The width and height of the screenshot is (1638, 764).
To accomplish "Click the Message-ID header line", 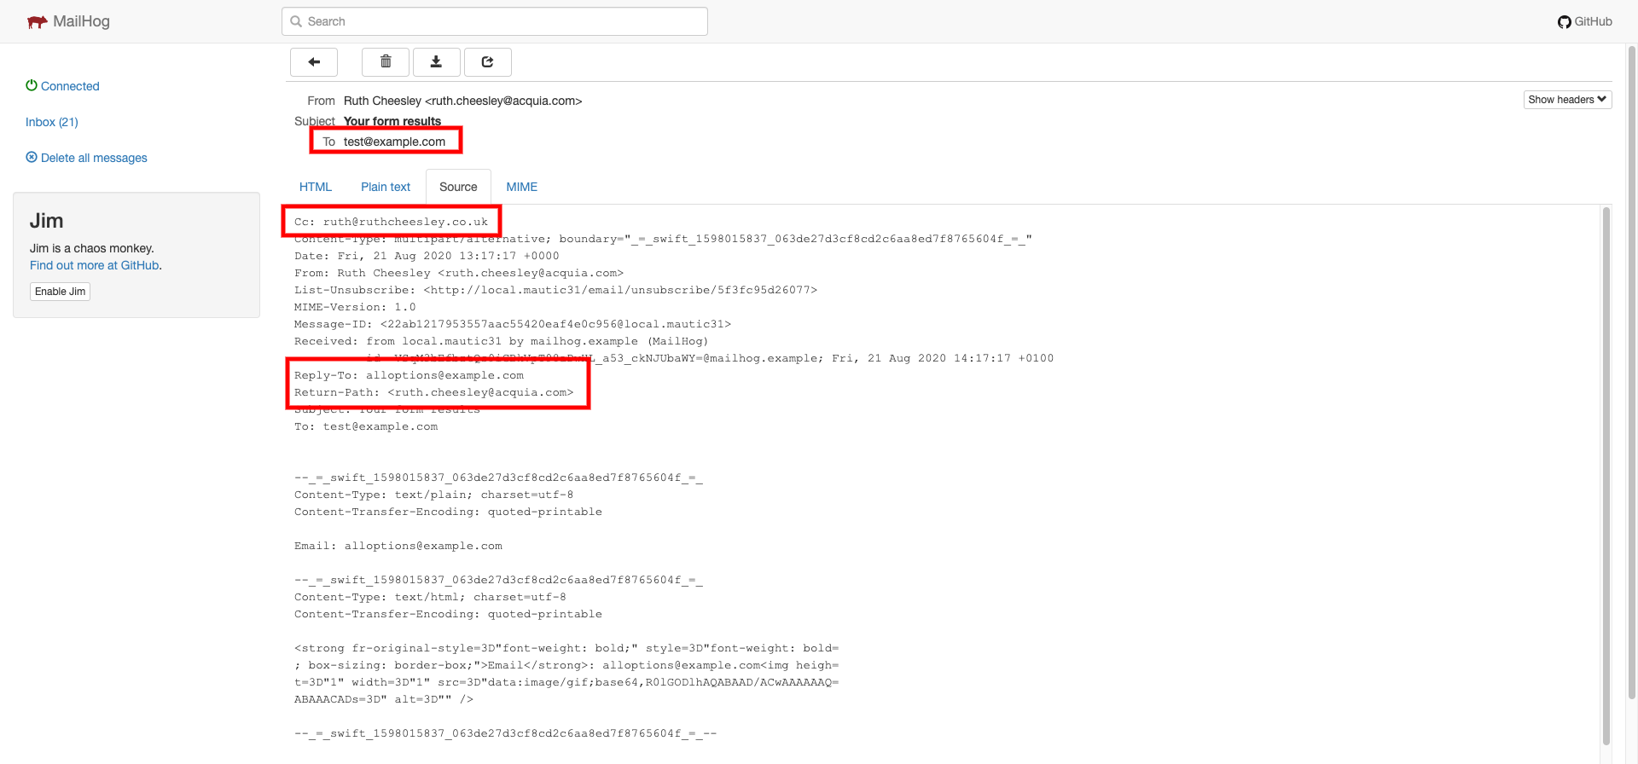I will coord(512,324).
